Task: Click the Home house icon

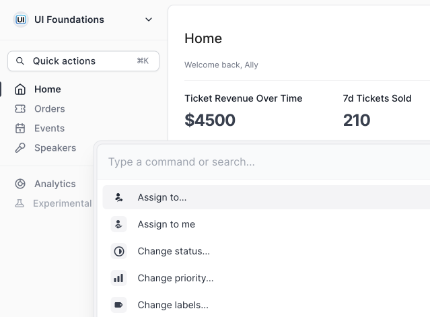Action: point(20,90)
